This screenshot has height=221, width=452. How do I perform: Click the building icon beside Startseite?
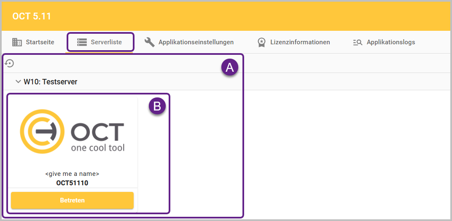tap(17, 42)
